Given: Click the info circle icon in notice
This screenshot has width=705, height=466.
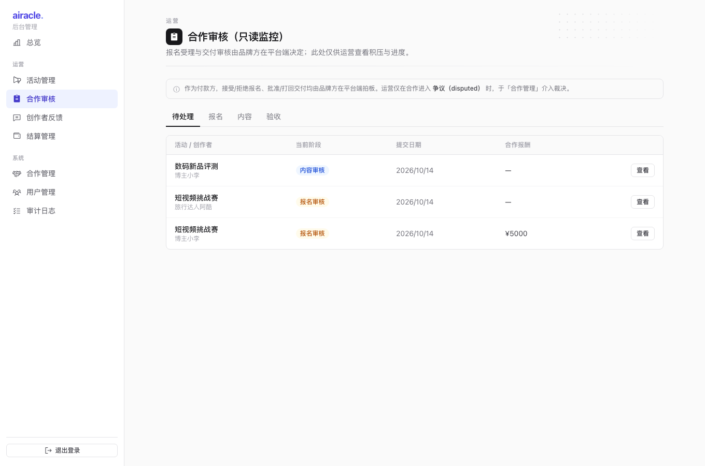Looking at the screenshot, I should coord(176,89).
